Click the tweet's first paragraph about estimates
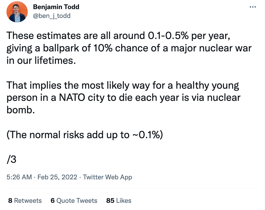This screenshot has height=210, width=265. tap(129, 48)
